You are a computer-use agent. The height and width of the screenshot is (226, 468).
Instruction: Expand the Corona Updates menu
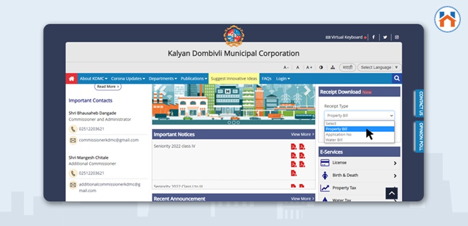coord(128,79)
